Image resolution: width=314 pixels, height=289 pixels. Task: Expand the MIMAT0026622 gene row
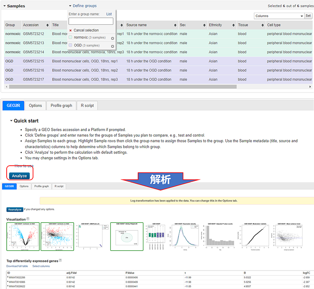[8, 286]
